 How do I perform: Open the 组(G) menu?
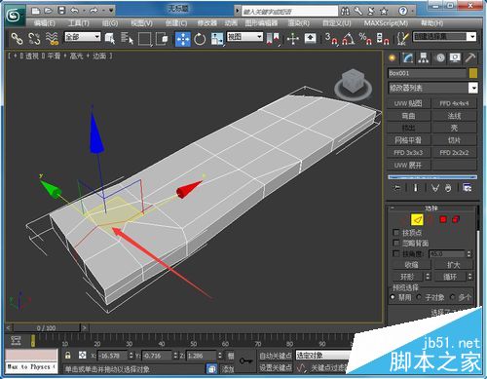(110, 23)
